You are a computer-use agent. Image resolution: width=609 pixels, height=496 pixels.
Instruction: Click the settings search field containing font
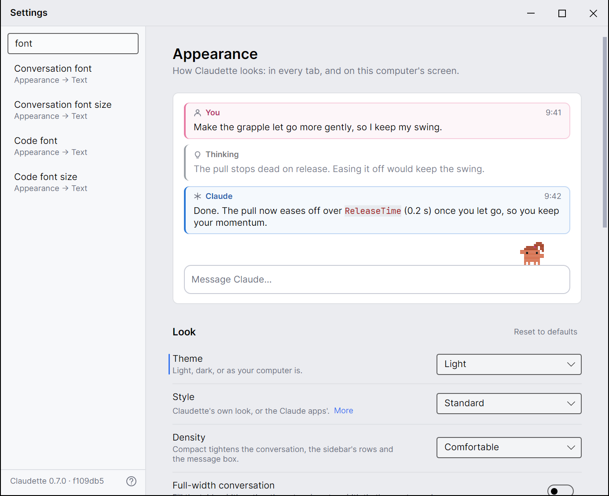coord(73,44)
